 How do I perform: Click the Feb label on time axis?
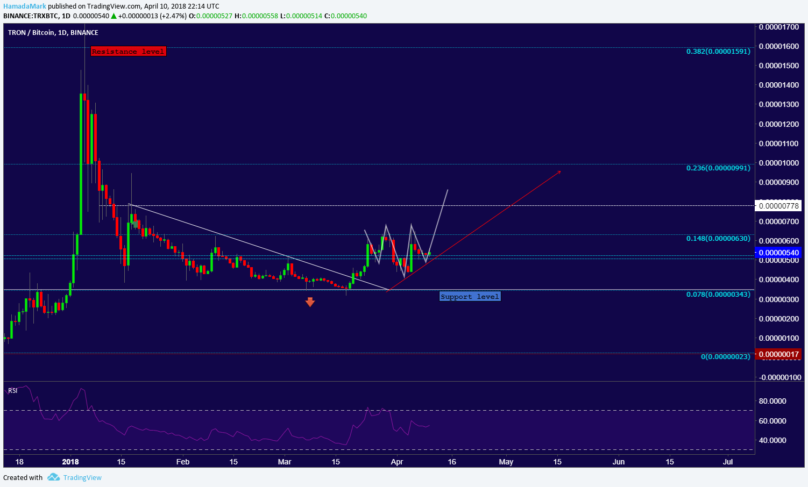pyautogui.click(x=183, y=462)
